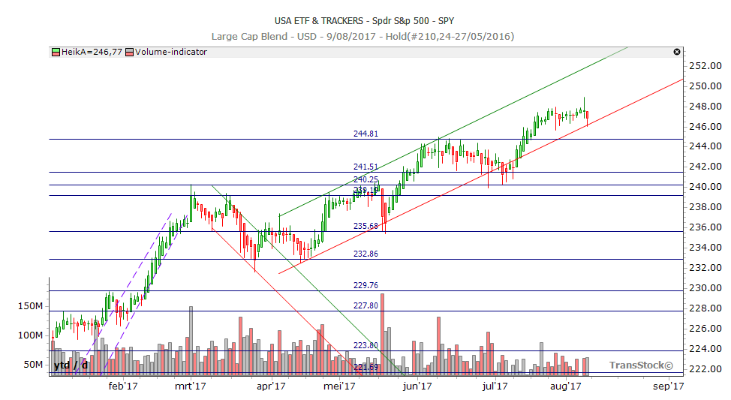This screenshot has width=731, height=400.
Task: Click the 236.00 price axis value
Action: (x=705, y=227)
